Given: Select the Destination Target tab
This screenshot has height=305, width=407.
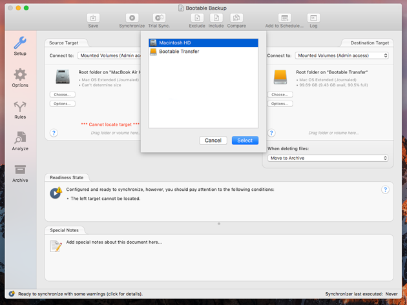Looking at the screenshot, I should [x=370, y=43].
